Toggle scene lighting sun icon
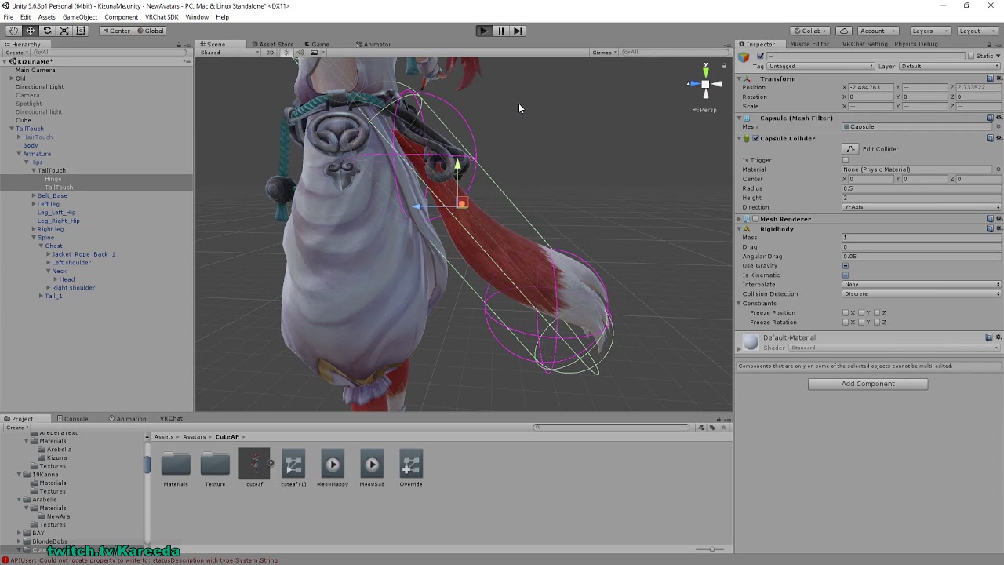The image size is (1004, 565). [286, 53]
